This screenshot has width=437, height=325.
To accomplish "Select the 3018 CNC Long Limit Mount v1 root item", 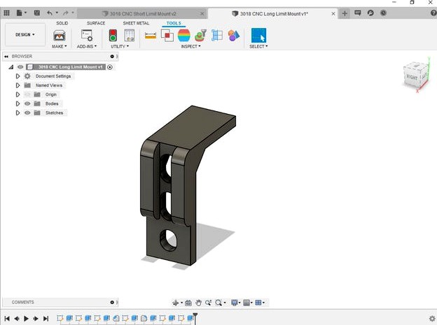I will [x=70, y=67].
